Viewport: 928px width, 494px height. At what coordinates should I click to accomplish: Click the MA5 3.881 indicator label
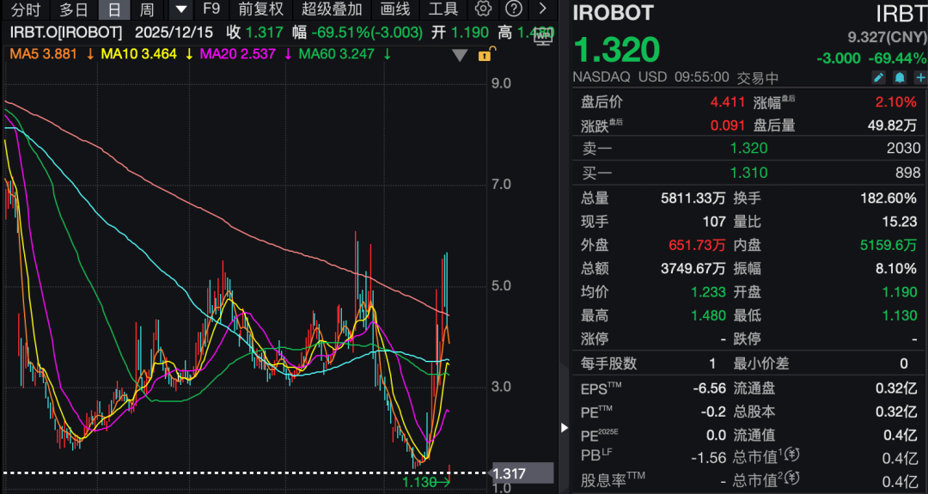click(x=43, y=54)
